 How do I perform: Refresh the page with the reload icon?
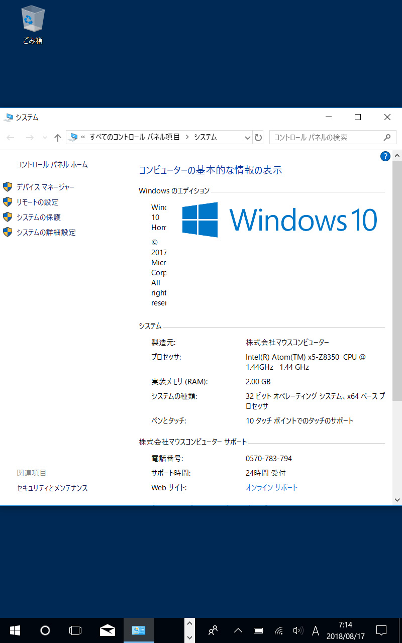click(258, 137)
